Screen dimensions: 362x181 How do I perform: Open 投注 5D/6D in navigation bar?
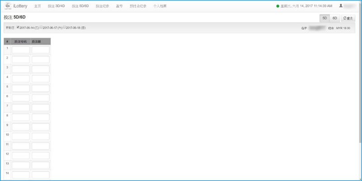tap(80, 6)
